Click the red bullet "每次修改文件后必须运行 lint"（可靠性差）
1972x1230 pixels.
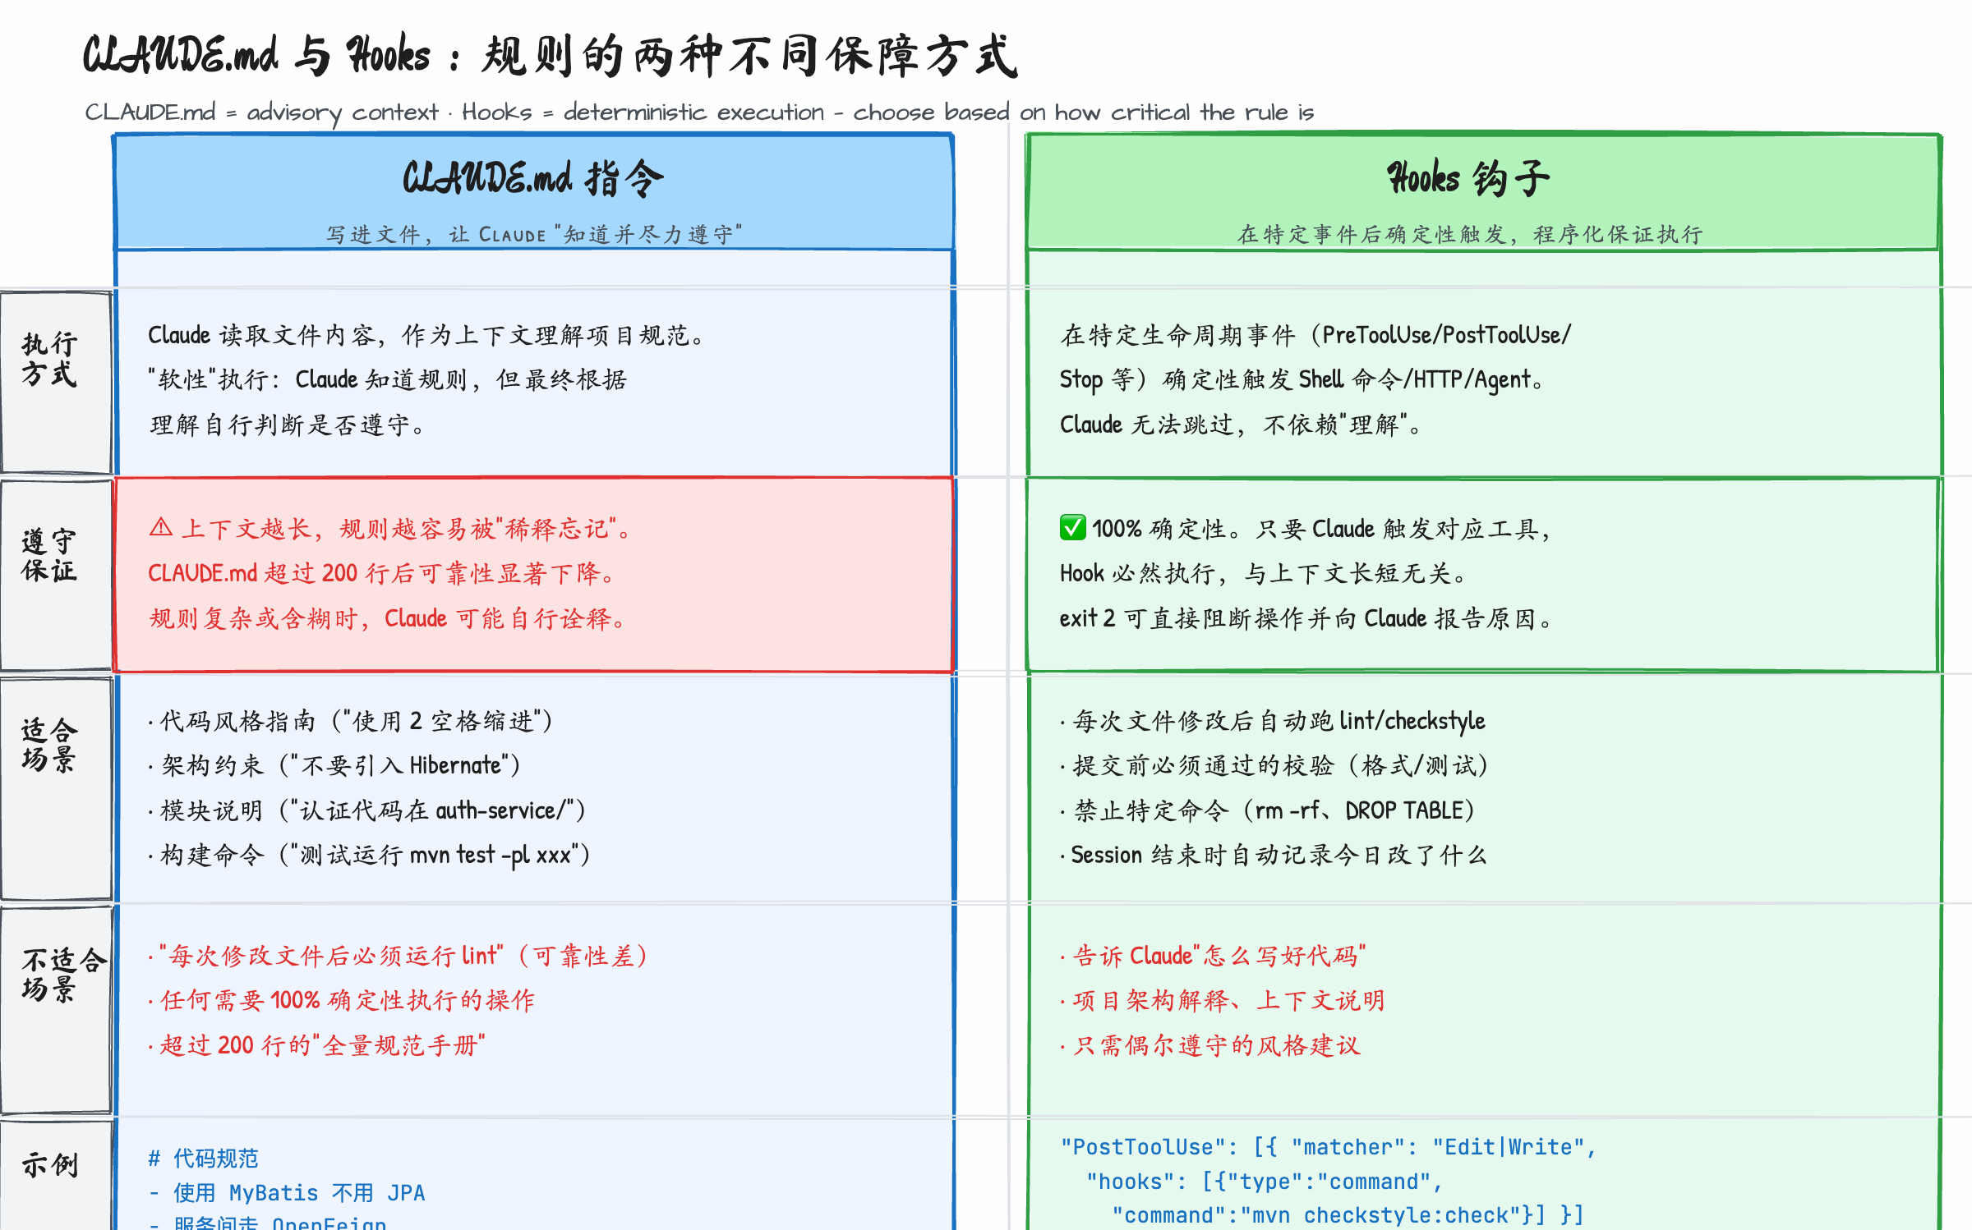point(398,956)
